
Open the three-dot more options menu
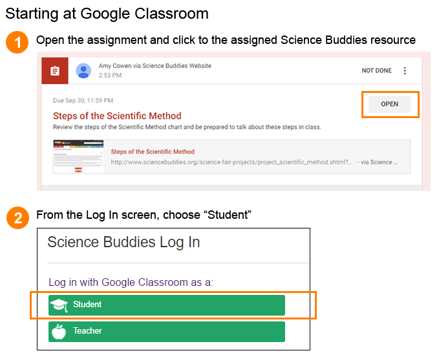405,71
